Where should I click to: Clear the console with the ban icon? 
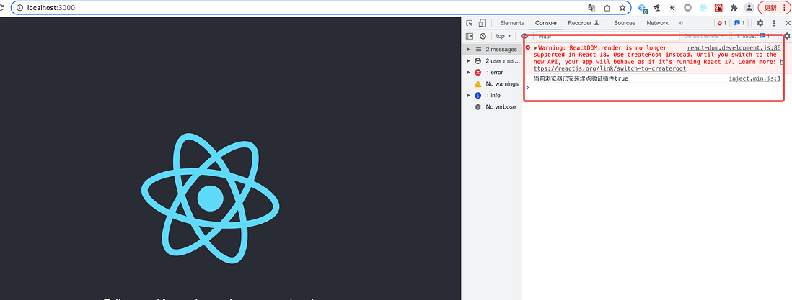[x=483, y=36]
